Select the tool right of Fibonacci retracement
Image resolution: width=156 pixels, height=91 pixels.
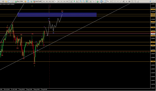pyautogui.click(x=135, y=1)
